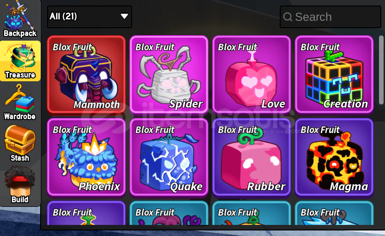The image size is (385, 236).
Task: Open the Wardrobe hanger icon
Action: [20, 102]
